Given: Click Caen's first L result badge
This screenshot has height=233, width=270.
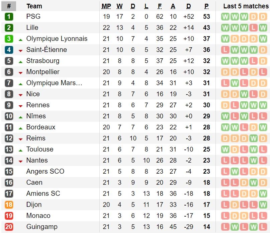Looking at the screenshot, I should (x=225, y=182).
